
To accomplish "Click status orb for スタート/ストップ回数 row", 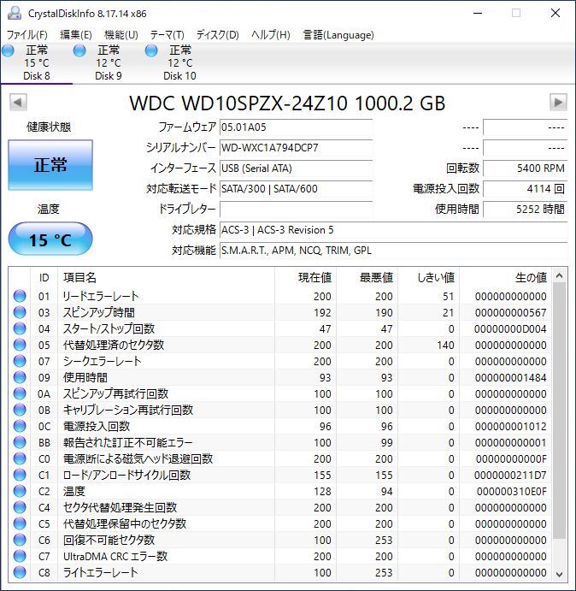I will 20,328.
